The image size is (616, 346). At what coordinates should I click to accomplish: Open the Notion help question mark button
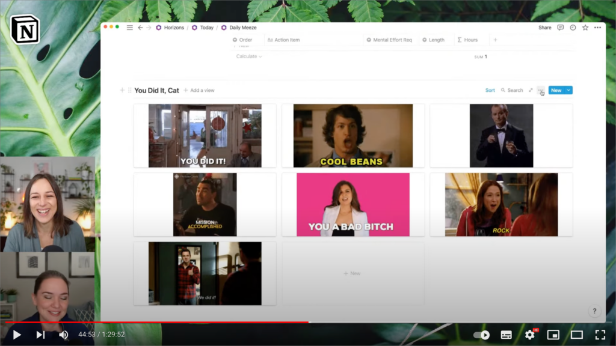[594, 311]
